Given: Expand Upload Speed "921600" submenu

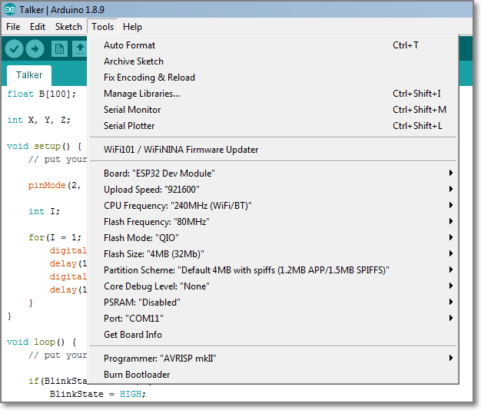Looking at the screenshot, I should (x=273, y=190).
